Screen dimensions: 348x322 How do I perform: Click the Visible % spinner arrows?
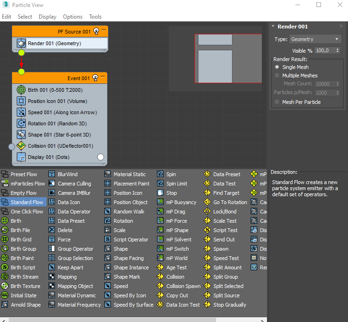pos(338,50)
